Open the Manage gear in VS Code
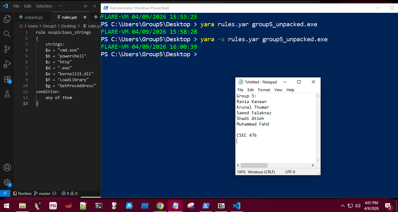Viewport: 398px width, 212px height. (7, 183)
